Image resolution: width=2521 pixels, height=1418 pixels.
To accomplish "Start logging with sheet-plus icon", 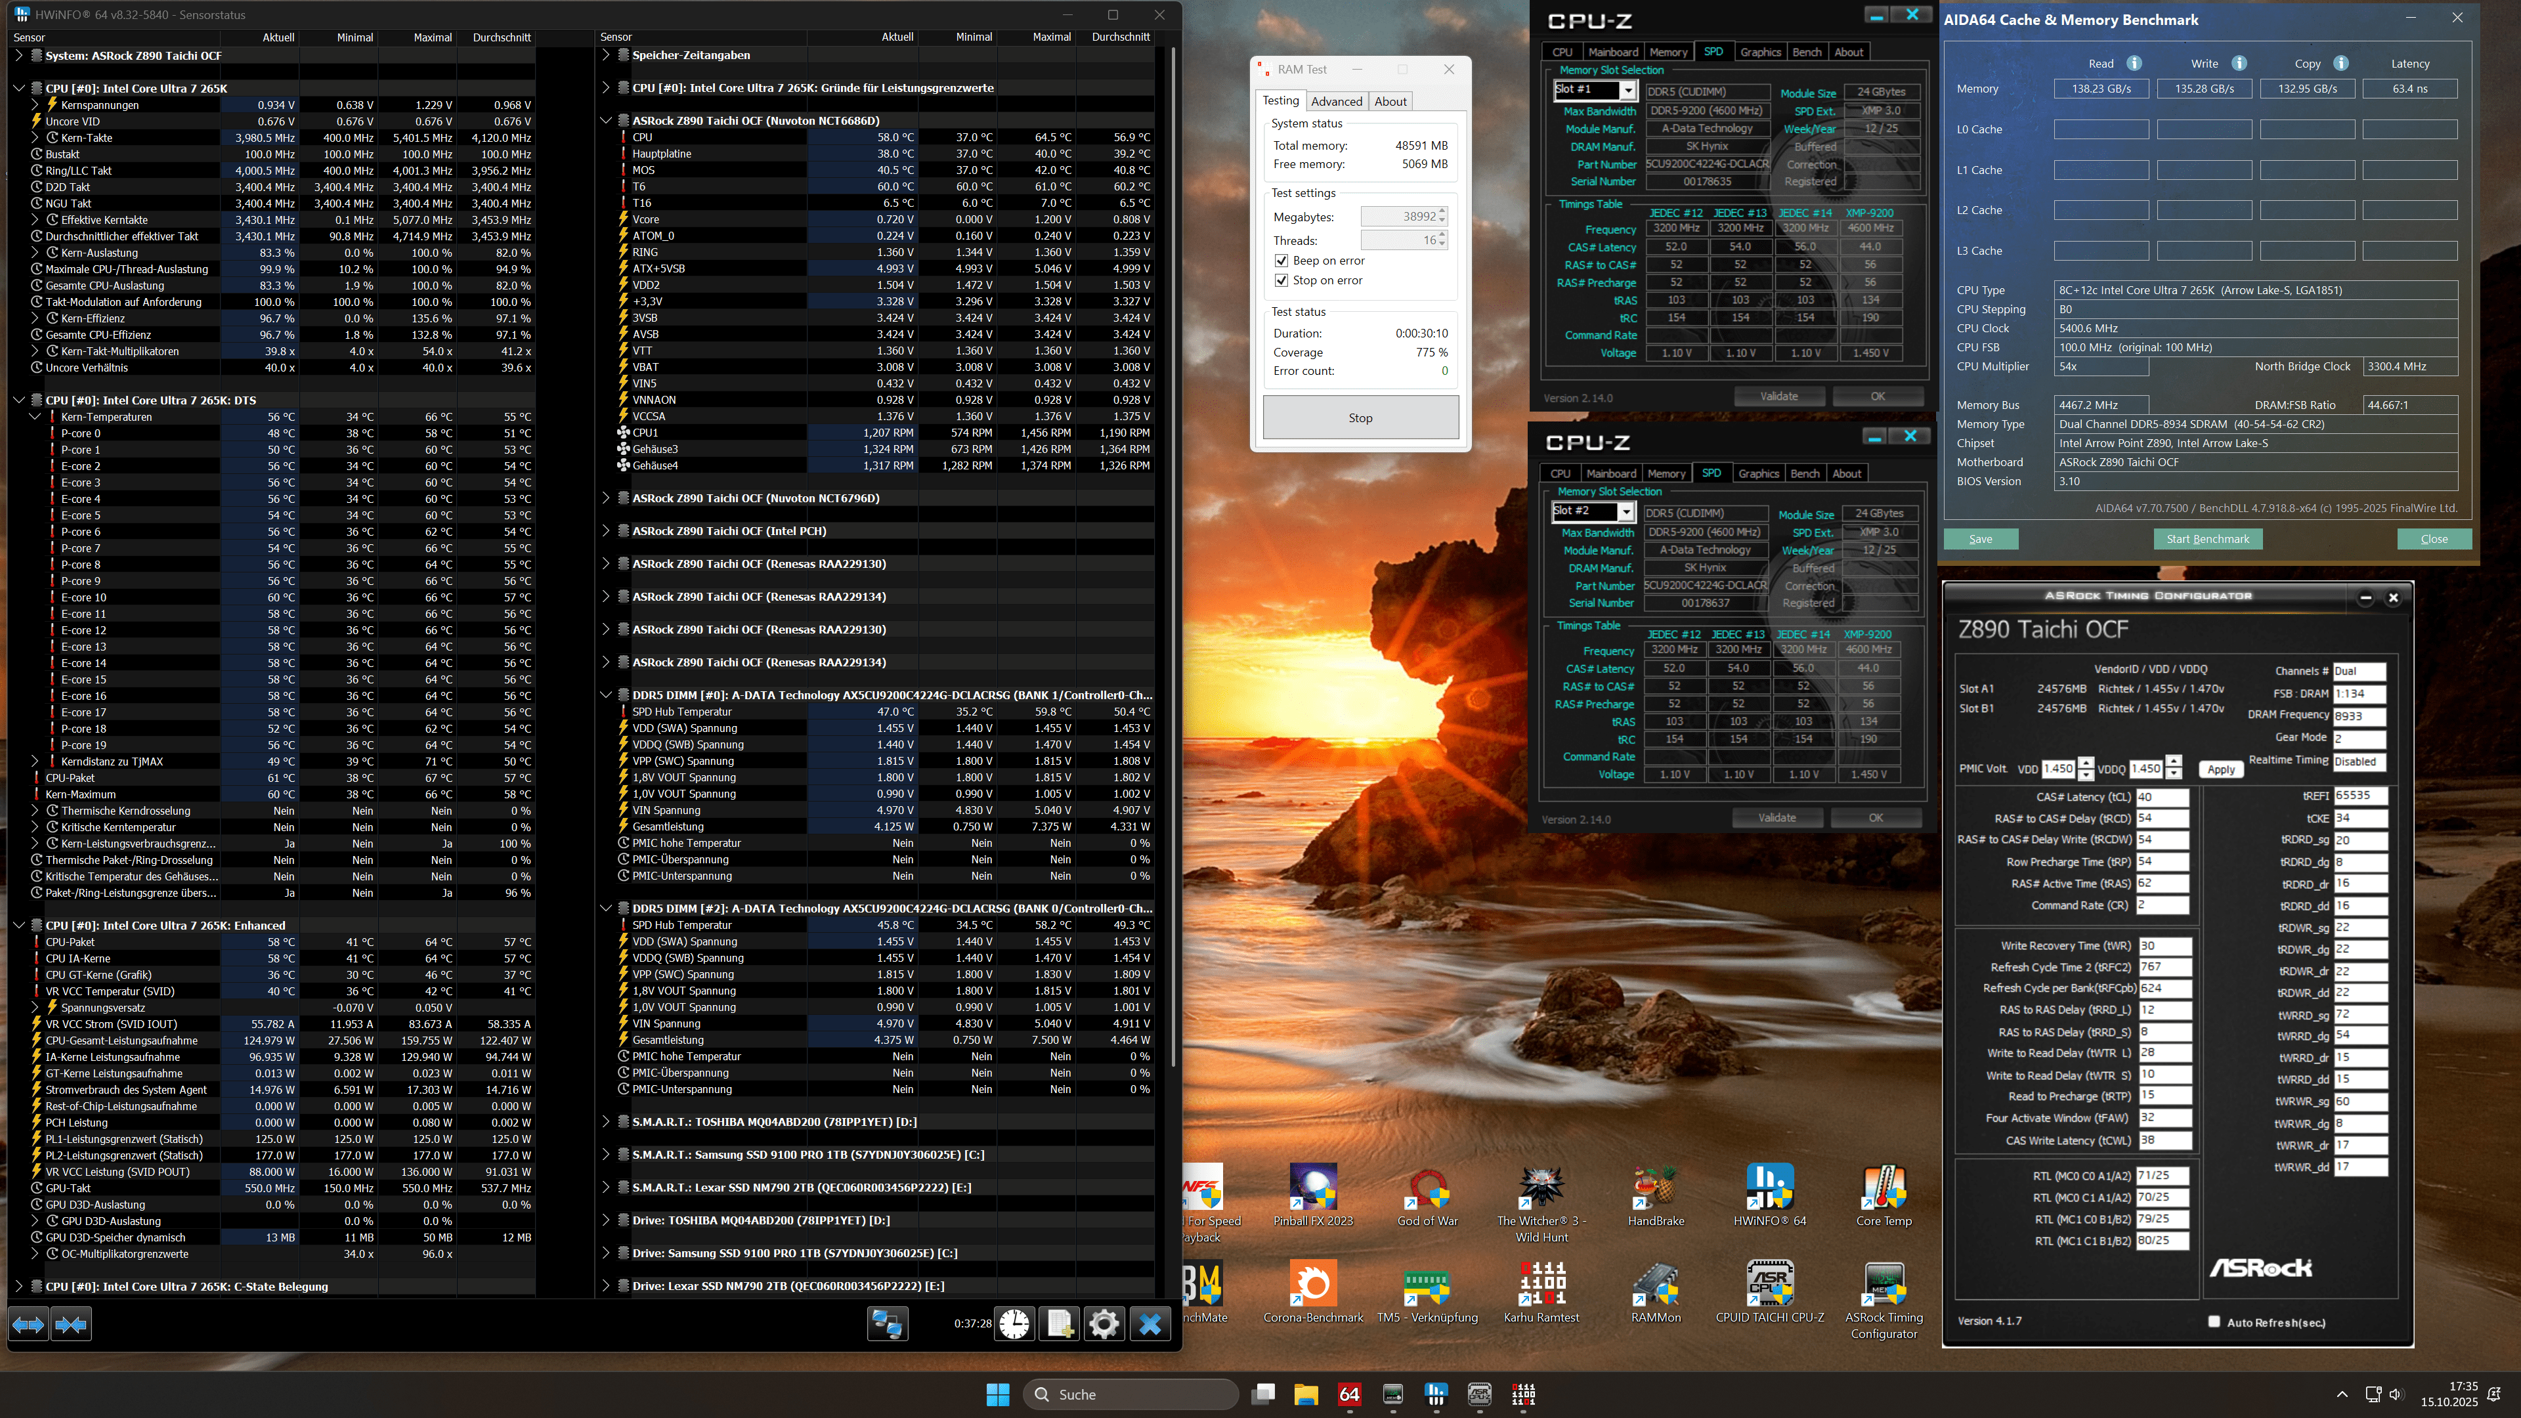I will pos(1059,1324).
